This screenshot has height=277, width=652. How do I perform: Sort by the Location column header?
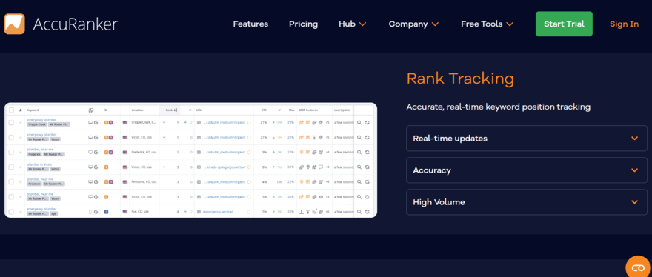pyautogui.click(x=137, y=110)
